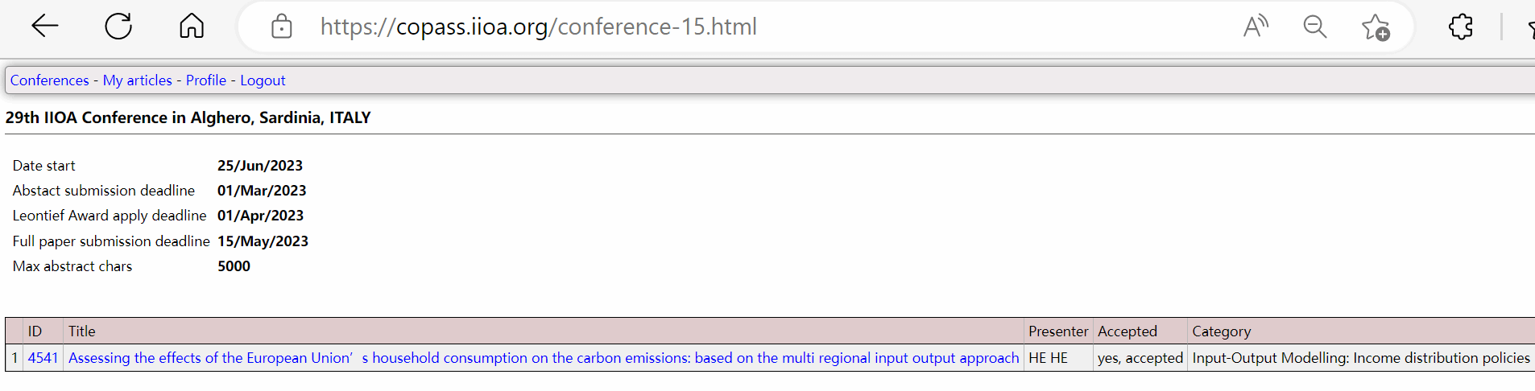This screenshot has height=391, width=1535.
Task: Open the browser extensions puzzle icon
Action: click(1460, 27)
